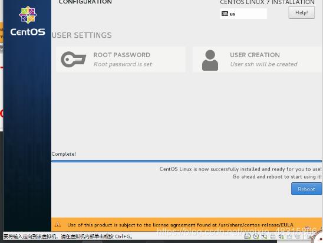This screenshot has width=323, height=243.
Task: Click the keyboard icon beside 'us'
Action: (x=225, y=14)
